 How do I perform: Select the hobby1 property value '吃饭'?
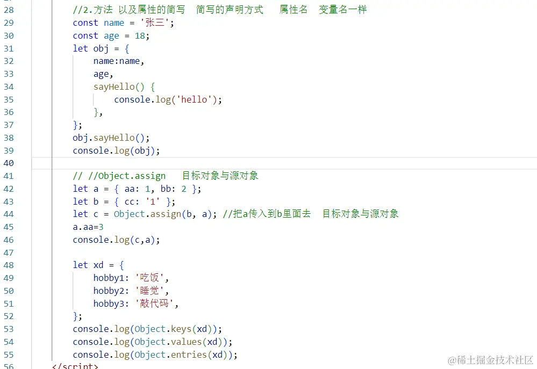[x=150, y=278]
